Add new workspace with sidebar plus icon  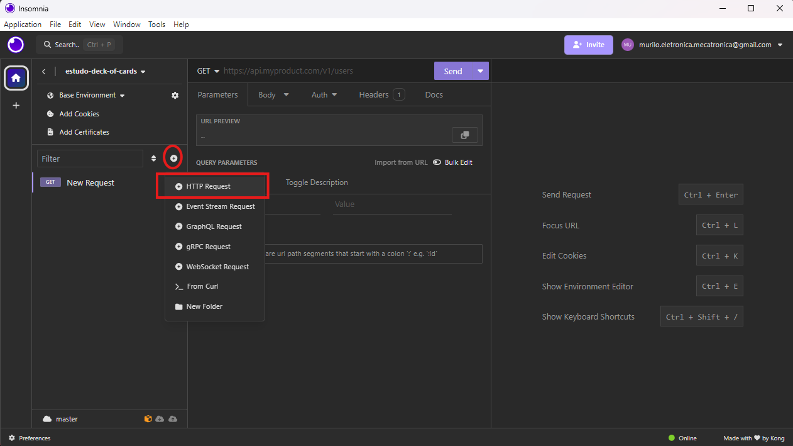16,106
